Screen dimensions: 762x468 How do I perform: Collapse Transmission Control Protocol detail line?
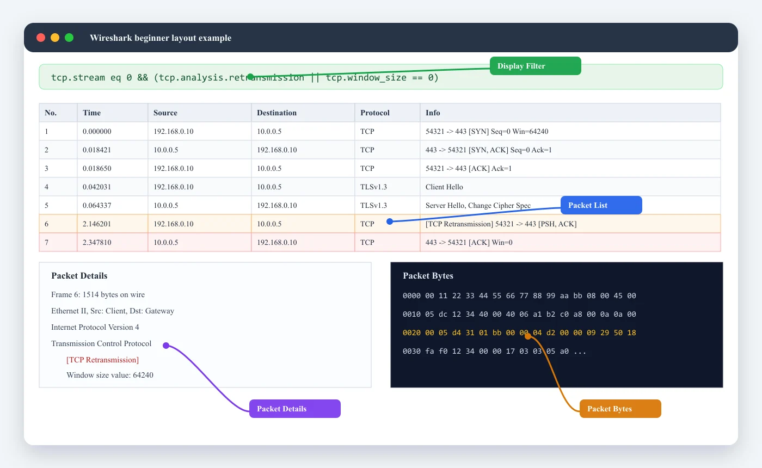[101, 343]
